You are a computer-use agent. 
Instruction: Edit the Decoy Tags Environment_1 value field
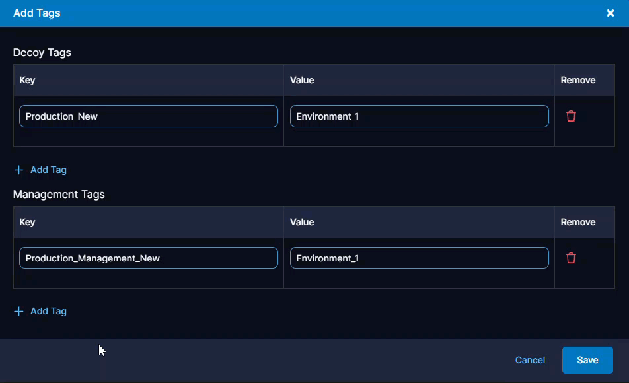pos(419,116)
